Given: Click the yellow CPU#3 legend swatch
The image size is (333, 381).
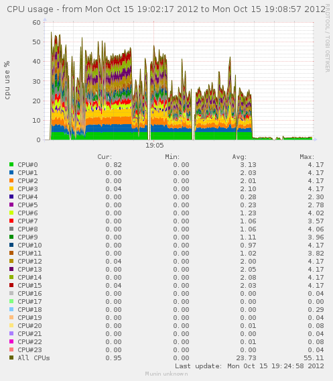Looking at the screenshot, I should pyautogui.click(x=11, y=188).
